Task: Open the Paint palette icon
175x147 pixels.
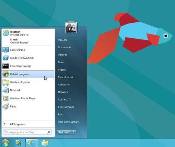Action: tap(5, 107)
